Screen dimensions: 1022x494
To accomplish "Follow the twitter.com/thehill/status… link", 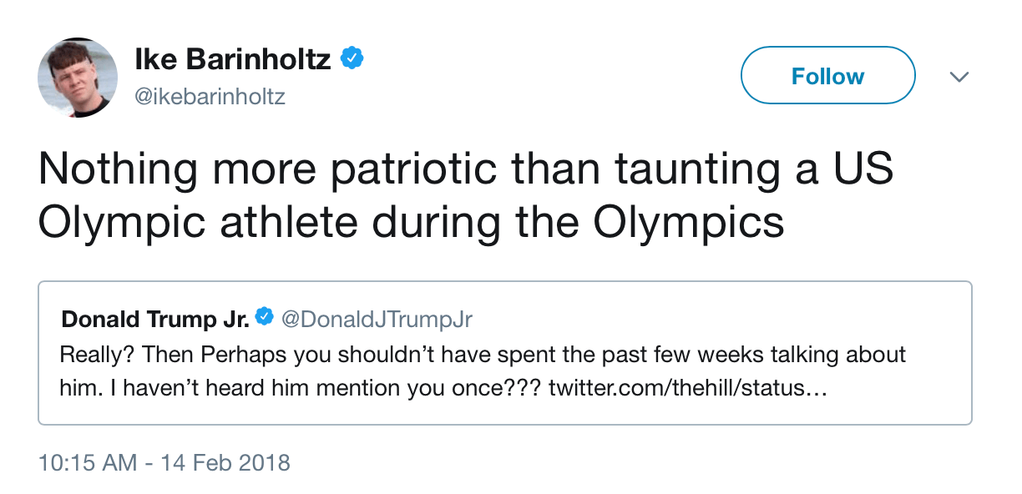I will (x=687, y=389).
